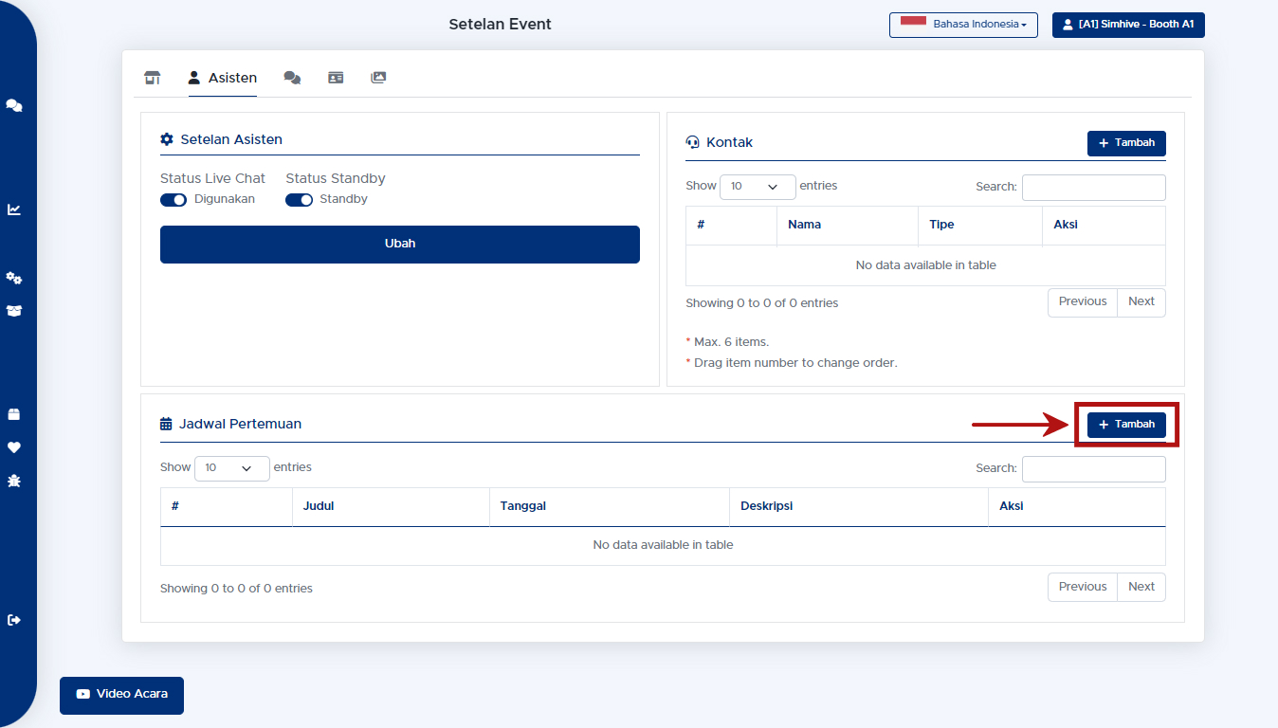The height and width of the screenshot is (728, 1278).
Task: Click the briefcase icon in the sidebar
Action: (14, 414)
